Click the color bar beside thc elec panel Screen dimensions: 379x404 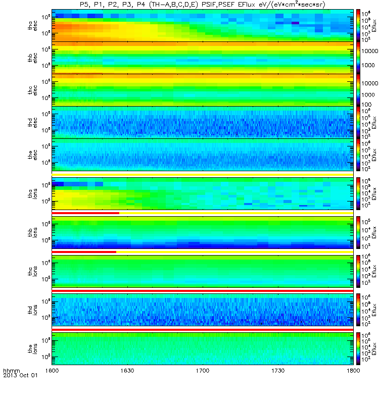358,90
